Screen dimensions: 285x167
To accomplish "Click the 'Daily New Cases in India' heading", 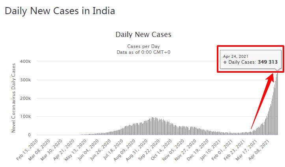I will 60,11.
